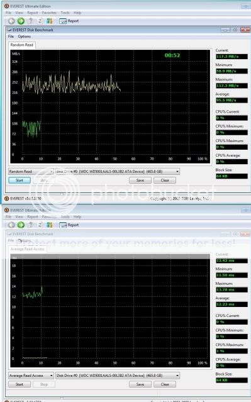Viewport: 251px width, 402px height.
Task: Open Average Read Access test type dropdown
Action: pyautogui.click(x=31, y=376)
